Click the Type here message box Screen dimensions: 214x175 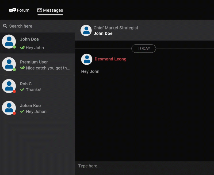click(x=144, y=166)
